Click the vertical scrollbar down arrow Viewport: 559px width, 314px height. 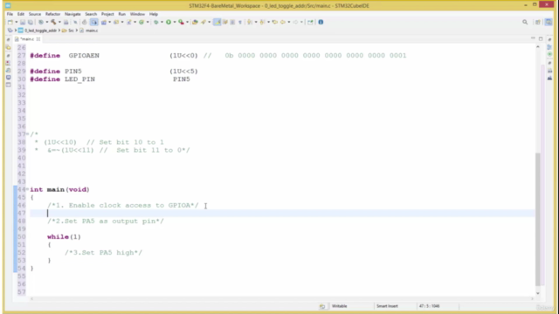click(x=538, y=293)
